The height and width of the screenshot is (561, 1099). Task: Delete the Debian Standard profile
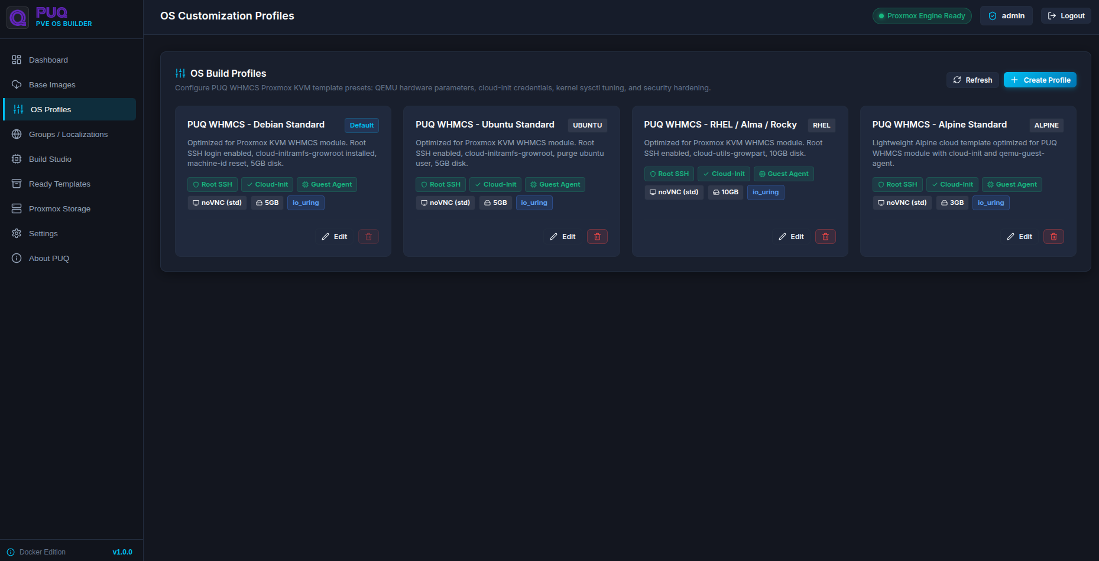pyautogui.click(x=368, y=237)
